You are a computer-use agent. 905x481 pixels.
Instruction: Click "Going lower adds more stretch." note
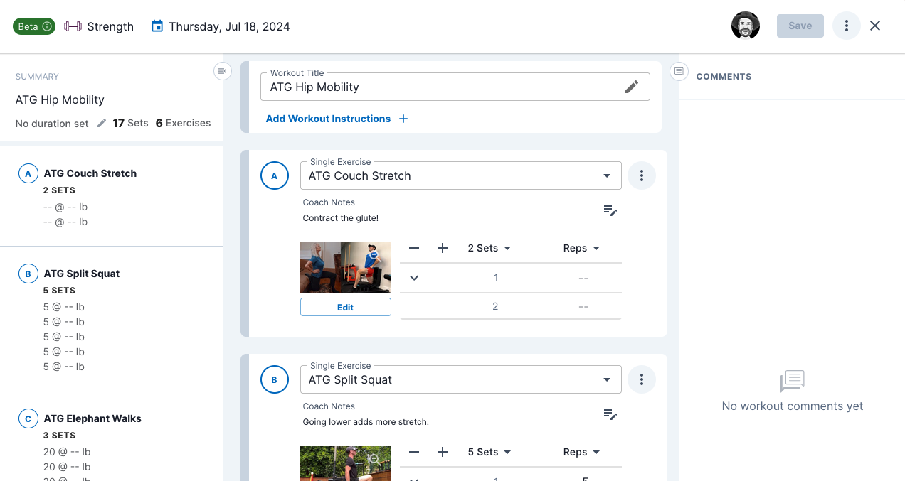(366, 422)
